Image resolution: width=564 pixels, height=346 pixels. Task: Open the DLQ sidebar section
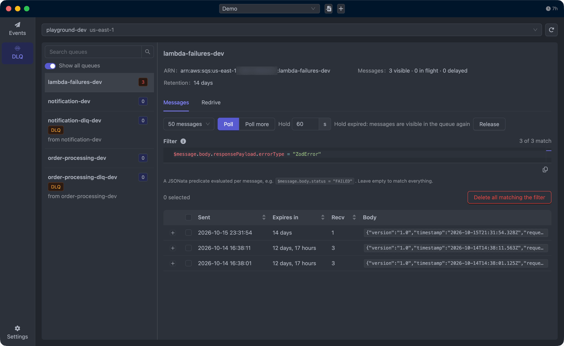17,53
